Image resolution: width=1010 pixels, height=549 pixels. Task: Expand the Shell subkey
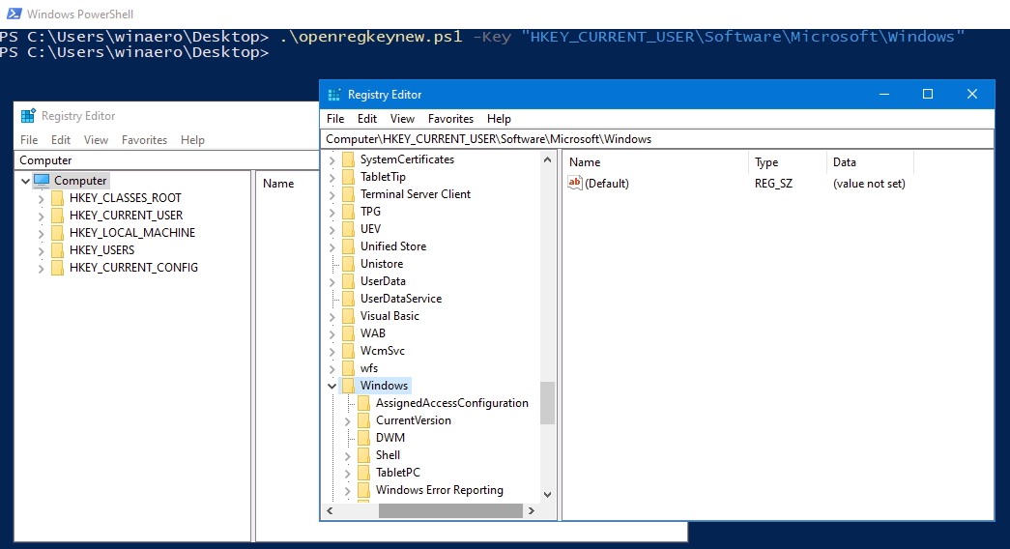pyautogui.click(x=347, y=455)
